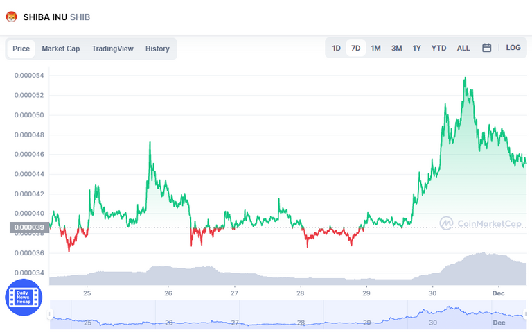This screenshot has width=532, height=335.
Task: Click the 28 date label on main x-axis
Action: (x=300, y=293)
